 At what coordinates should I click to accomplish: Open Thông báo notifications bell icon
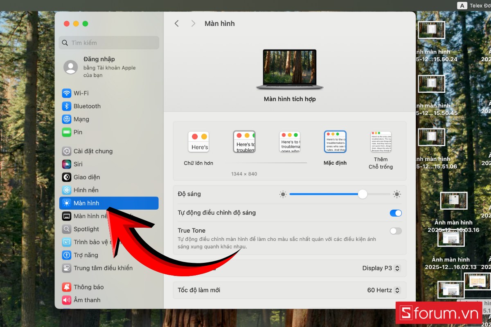[67, 287]
